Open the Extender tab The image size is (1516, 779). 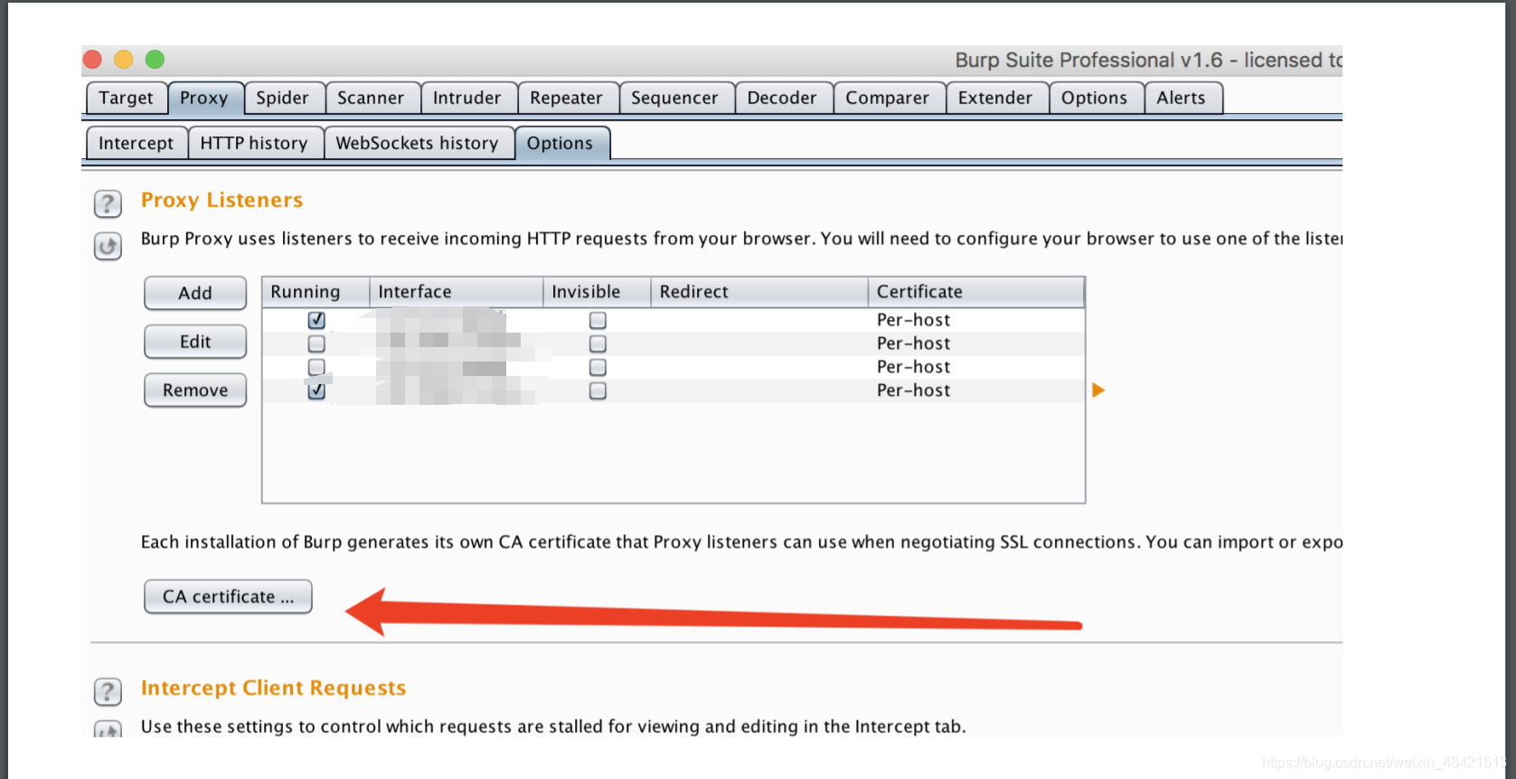point(996,98)
